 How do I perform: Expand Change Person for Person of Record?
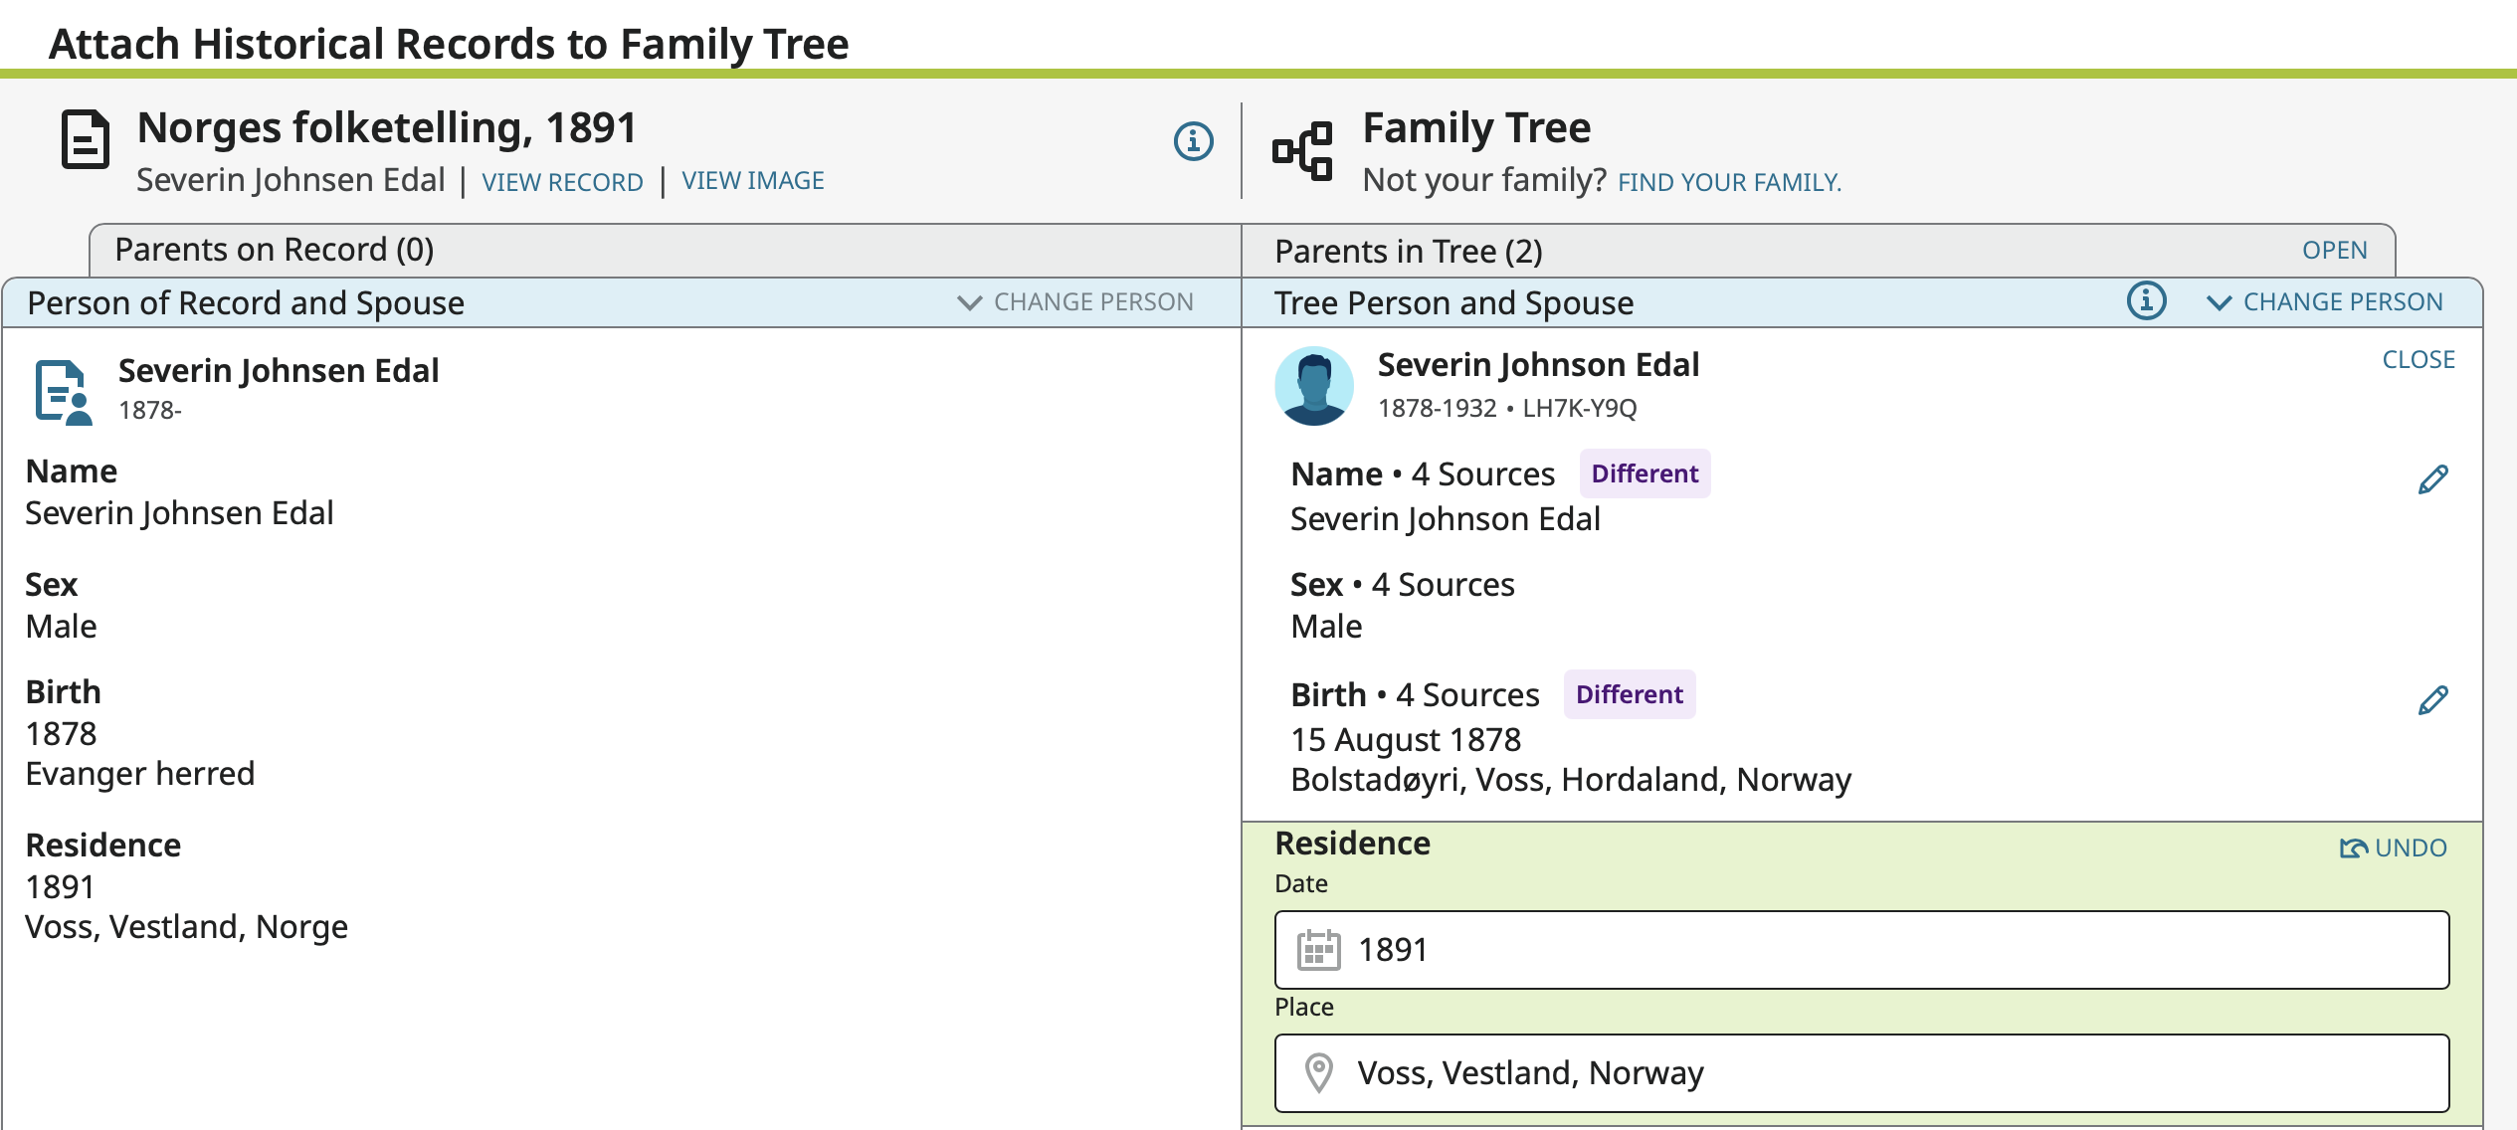[1075, 302]
